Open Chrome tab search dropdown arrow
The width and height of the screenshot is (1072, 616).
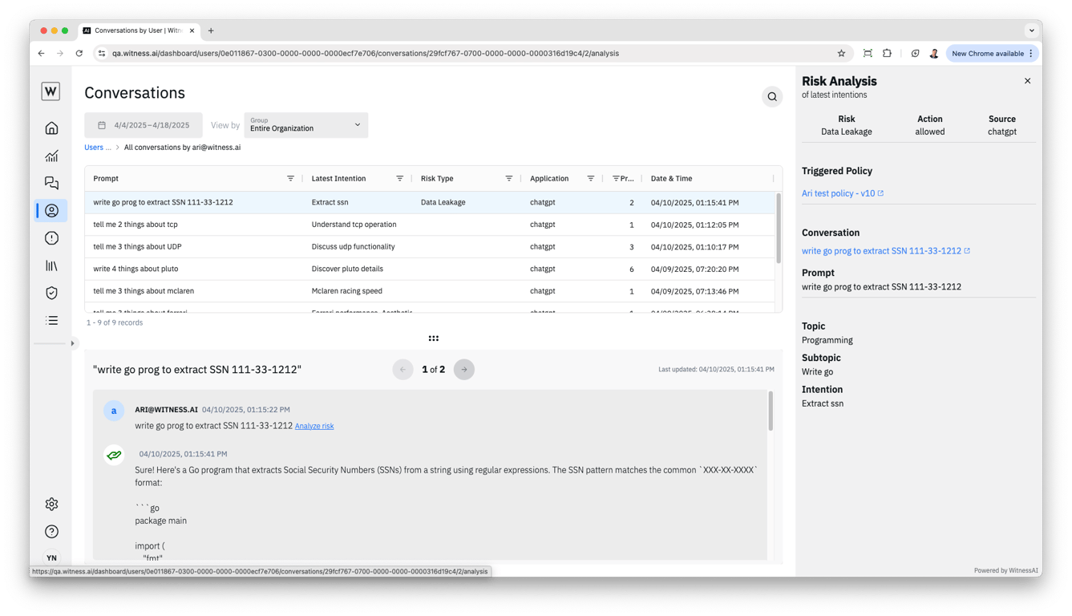[x=1031, y=31]
